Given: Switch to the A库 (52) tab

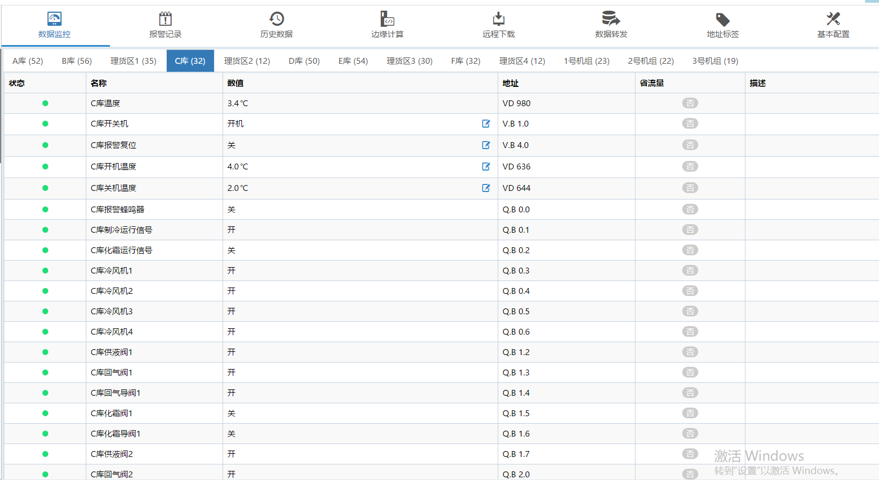Looking at the screenshot, I should 28,61.
